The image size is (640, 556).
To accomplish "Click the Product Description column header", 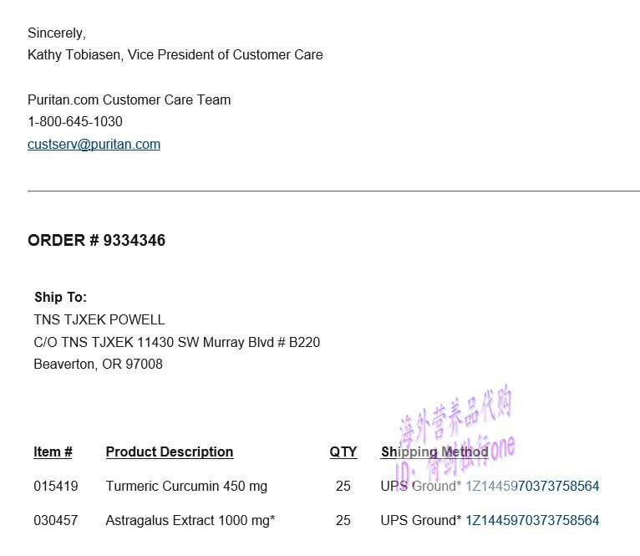I will [169, 451].
